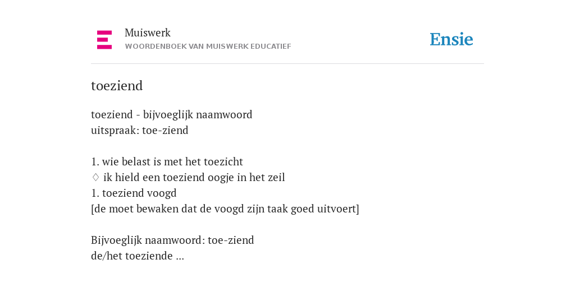
Task: Click the 'de/het toeziende ...' line
Action: (x=138, y=256)
